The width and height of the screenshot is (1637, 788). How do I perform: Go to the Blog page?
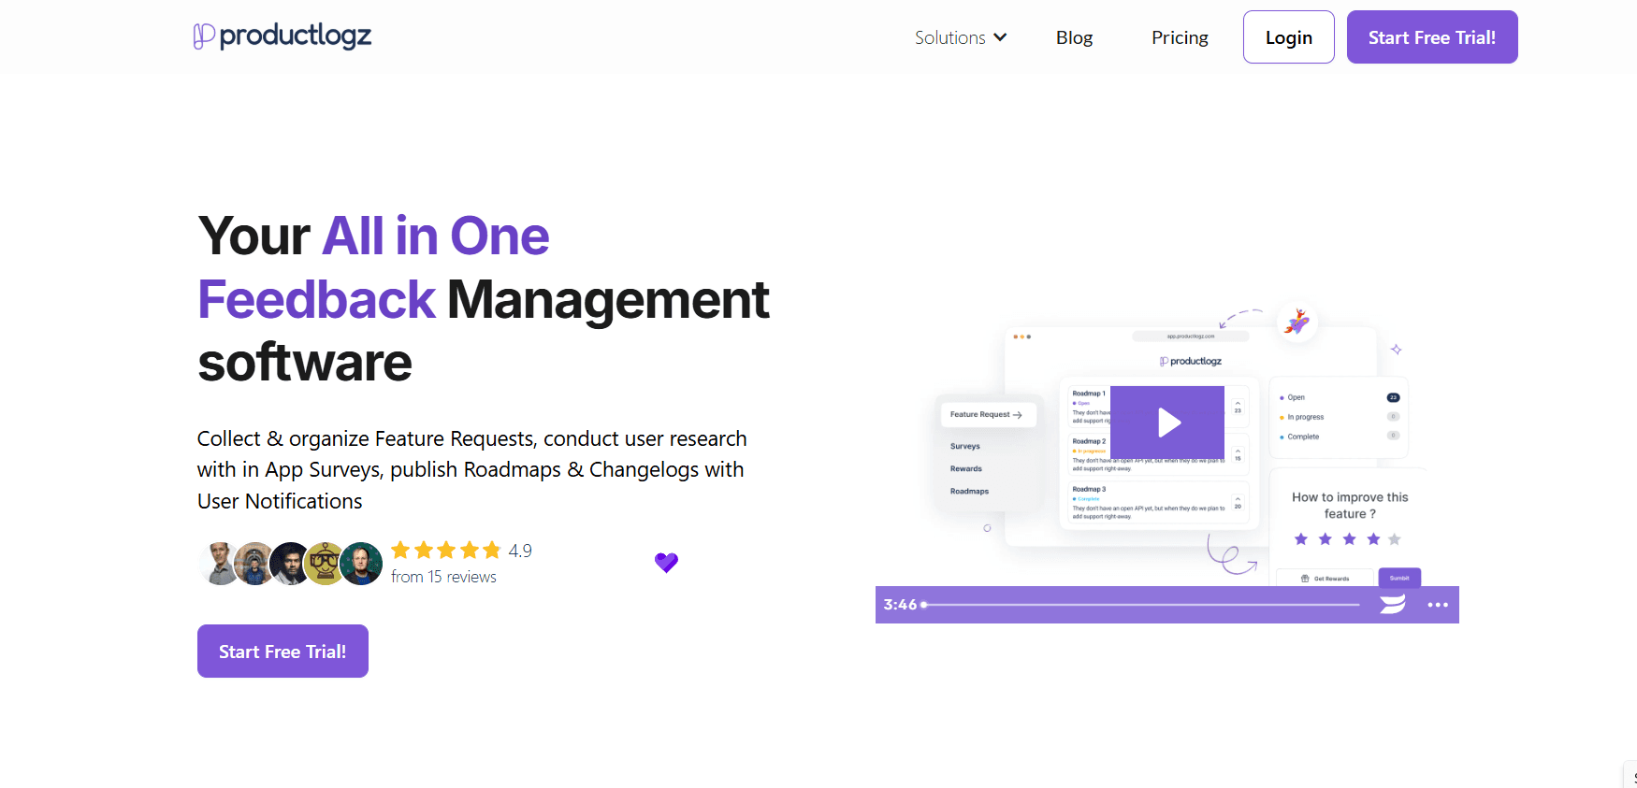point(1074,37)
